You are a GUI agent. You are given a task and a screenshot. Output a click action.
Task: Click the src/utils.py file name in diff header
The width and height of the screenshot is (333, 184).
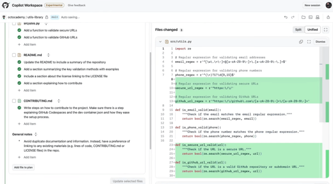coord(181,42)
